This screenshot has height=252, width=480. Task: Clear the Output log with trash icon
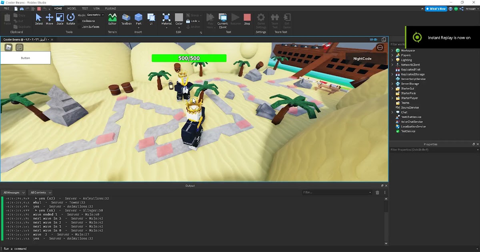pos(377,192)
